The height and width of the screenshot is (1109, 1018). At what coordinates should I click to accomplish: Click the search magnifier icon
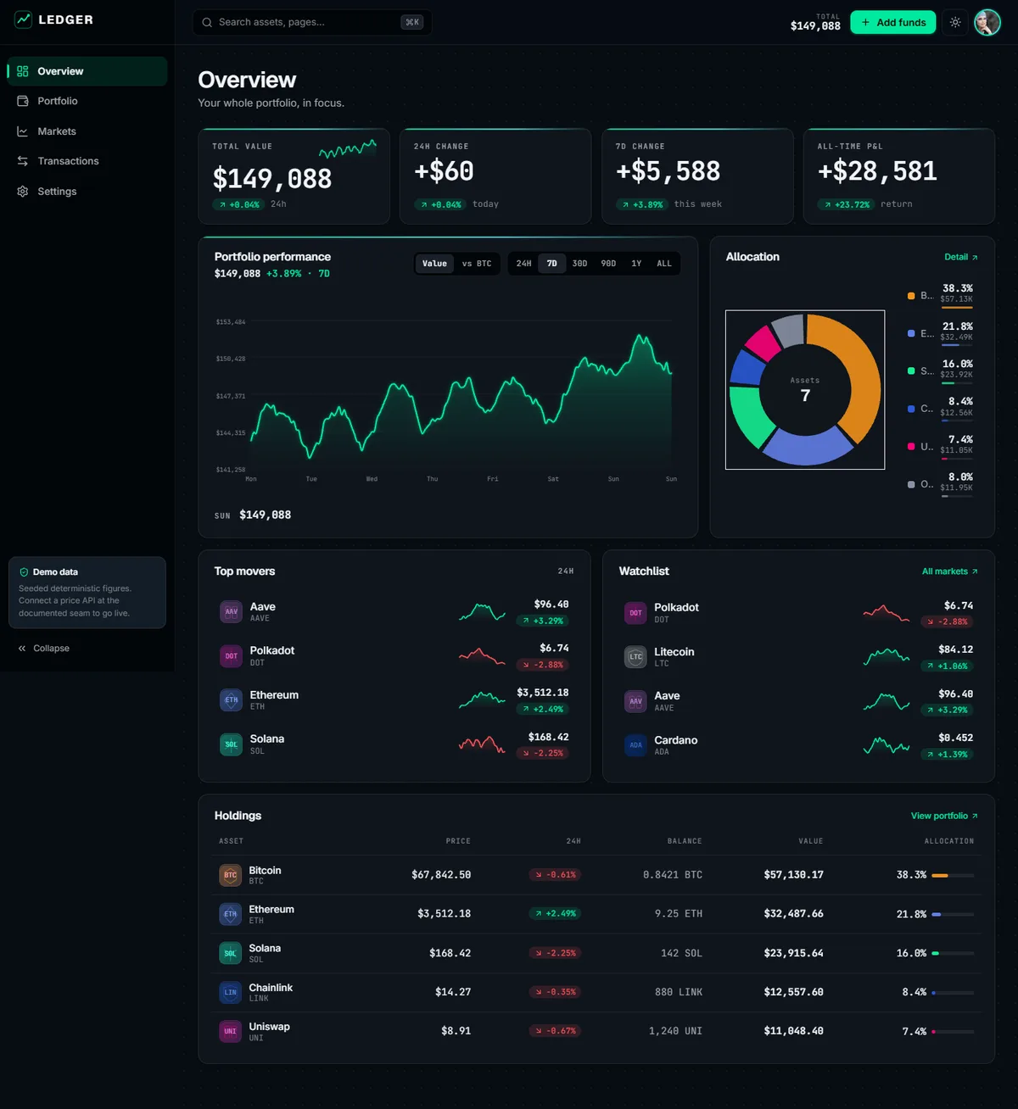point(207,22)
